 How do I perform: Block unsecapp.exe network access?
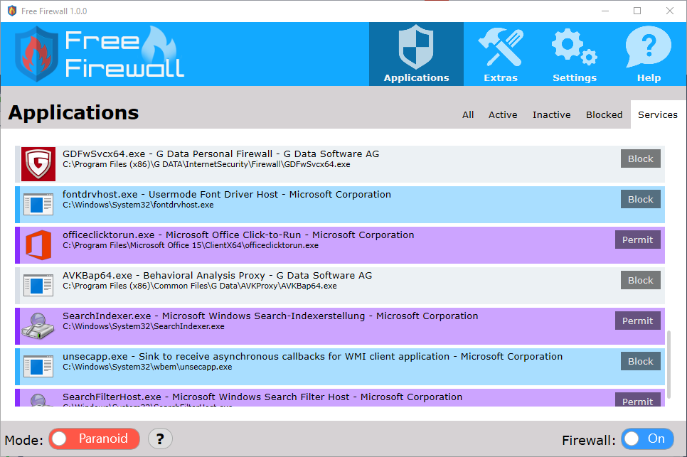[640, 361]
